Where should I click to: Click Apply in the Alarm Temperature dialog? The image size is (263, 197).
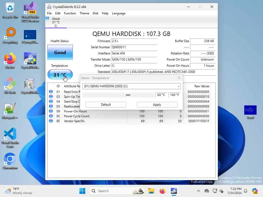(157, 105)
